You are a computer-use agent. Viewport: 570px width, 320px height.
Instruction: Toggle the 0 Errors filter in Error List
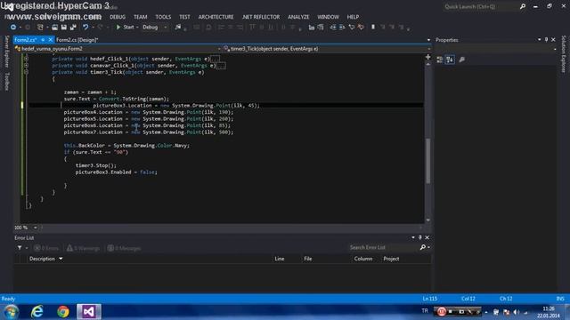[x=46, y=248]
